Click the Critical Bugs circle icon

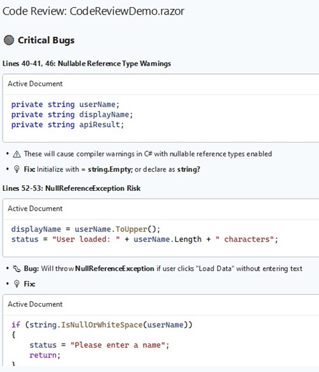[9, 40]
